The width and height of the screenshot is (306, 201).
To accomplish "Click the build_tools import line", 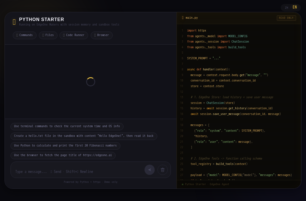I will click(x=216, y=47).
